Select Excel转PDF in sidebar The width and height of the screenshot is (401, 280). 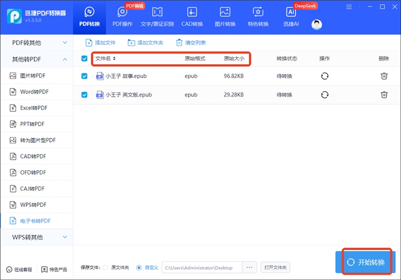click(37, 108)
